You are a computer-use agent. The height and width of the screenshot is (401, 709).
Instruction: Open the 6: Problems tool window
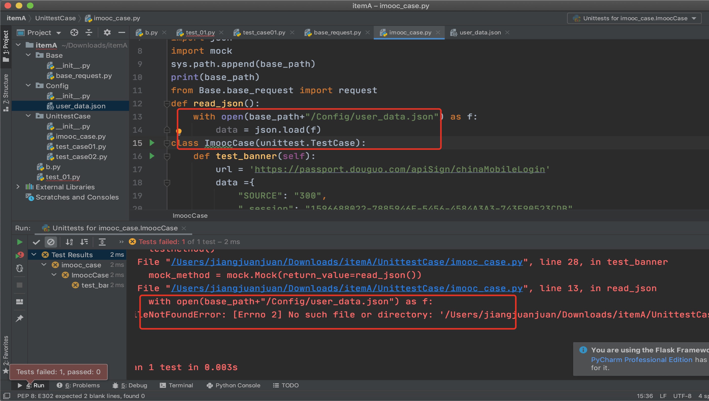point(78,385)
